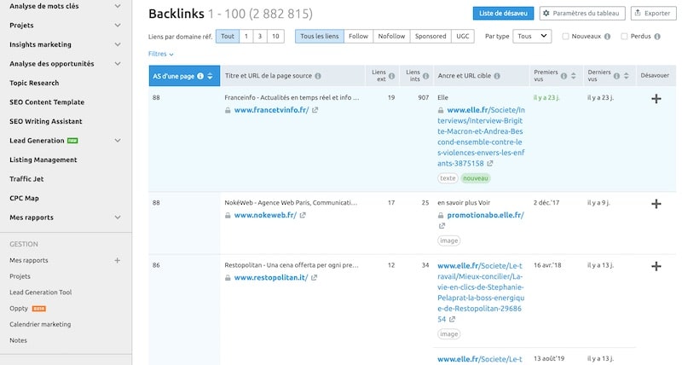Open www.restopolitan.it source link
682x365 pixels.
point(271,277)
